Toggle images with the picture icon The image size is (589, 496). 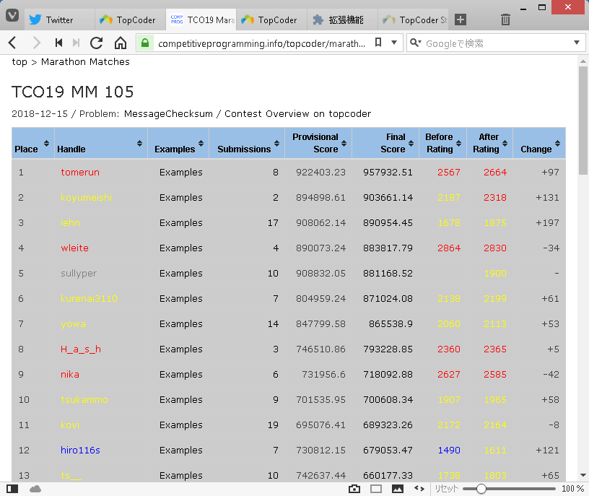[398, 489]
